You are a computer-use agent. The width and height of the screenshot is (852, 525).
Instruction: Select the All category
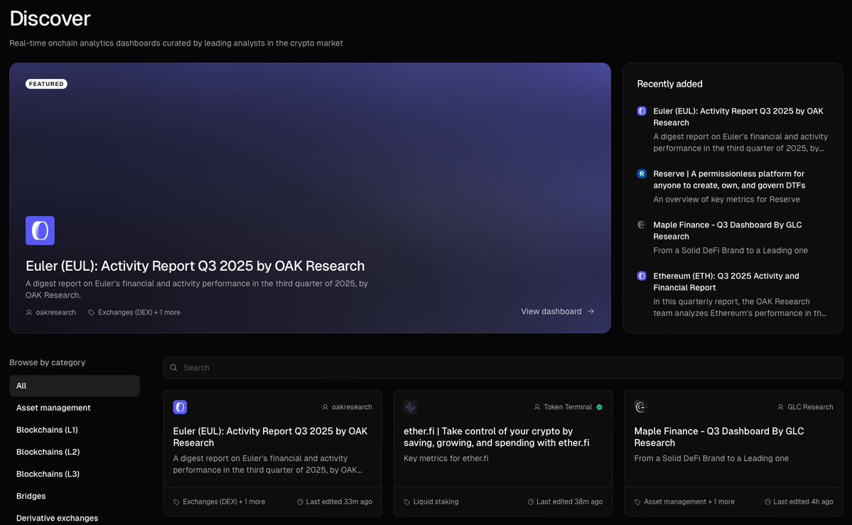coord(75,386)
